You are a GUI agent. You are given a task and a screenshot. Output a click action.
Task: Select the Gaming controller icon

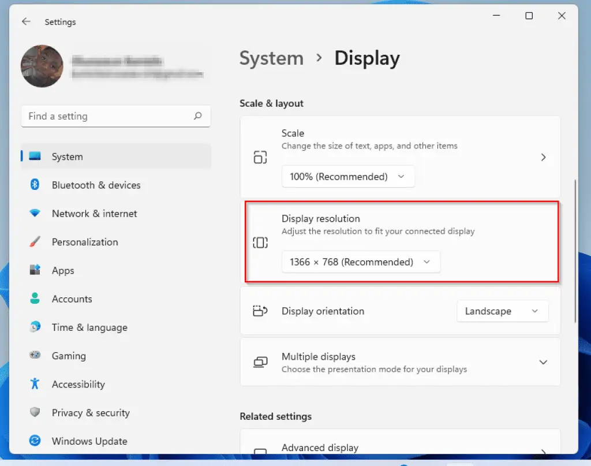coord(35,356)
